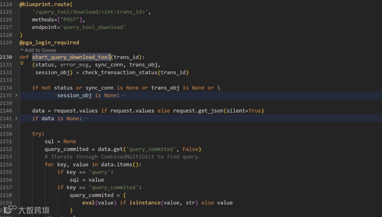This screenshot has height=217, width=382.
Task: Click the @blueprint.route decorator text
Action: pos(46,4)
